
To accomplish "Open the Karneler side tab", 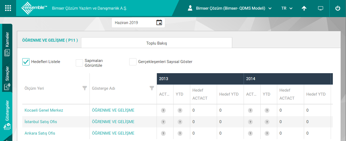I will 7,44.
